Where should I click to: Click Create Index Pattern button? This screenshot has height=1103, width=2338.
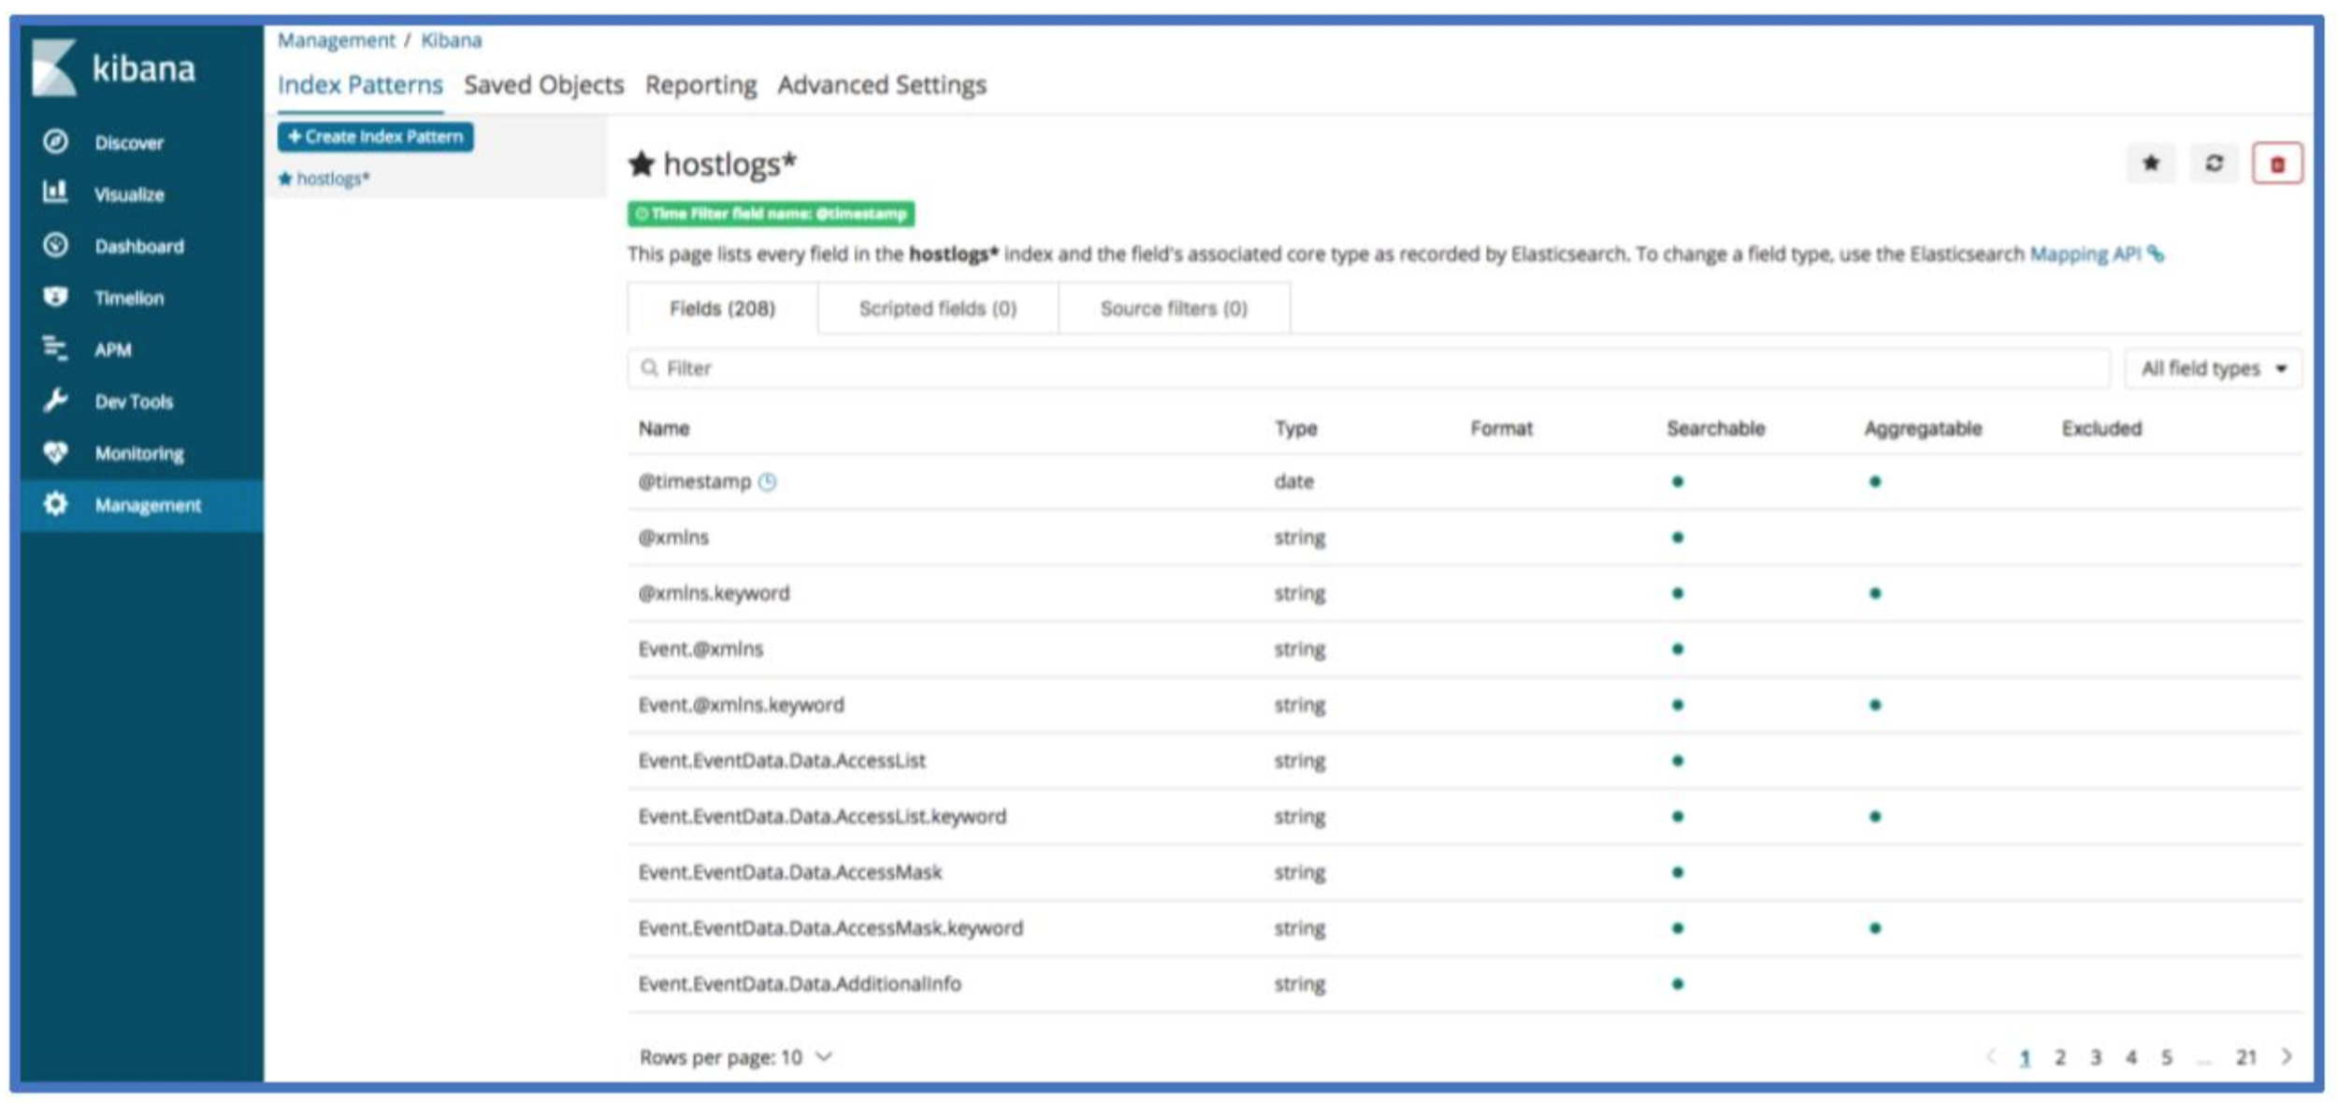375,136
